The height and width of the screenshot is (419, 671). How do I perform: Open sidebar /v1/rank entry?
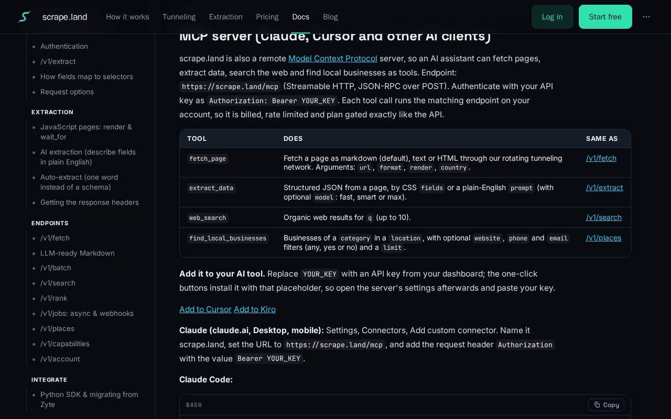[x=54, y=298]
